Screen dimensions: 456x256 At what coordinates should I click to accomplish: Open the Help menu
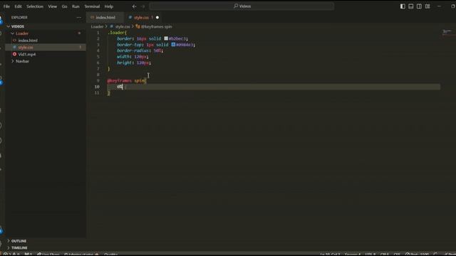pos(109,6)
